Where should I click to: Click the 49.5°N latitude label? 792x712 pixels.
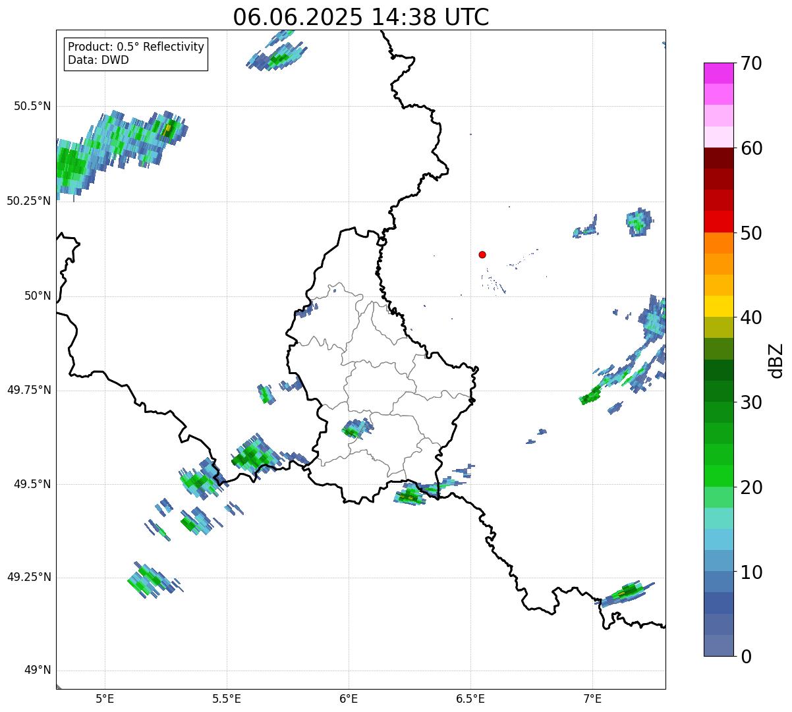click(32, 484)
